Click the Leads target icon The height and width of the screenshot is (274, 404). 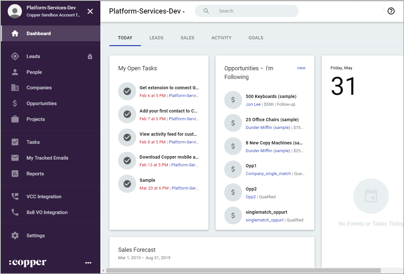[x=15, y=56]
